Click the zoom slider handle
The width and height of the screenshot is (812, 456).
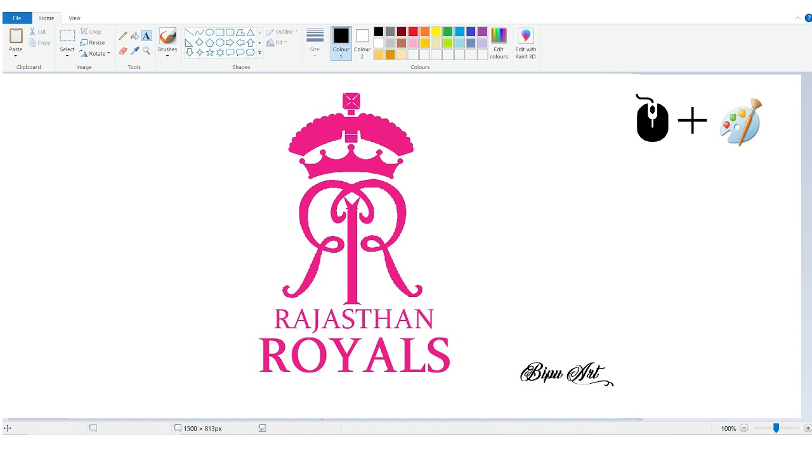[776, 429]
